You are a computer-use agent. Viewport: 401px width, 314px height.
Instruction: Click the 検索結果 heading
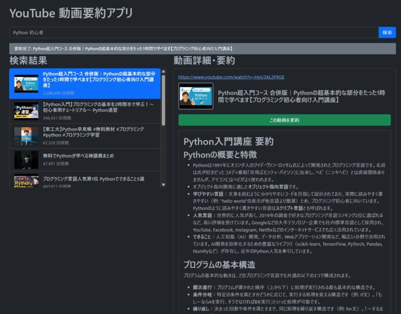(28, 61)
